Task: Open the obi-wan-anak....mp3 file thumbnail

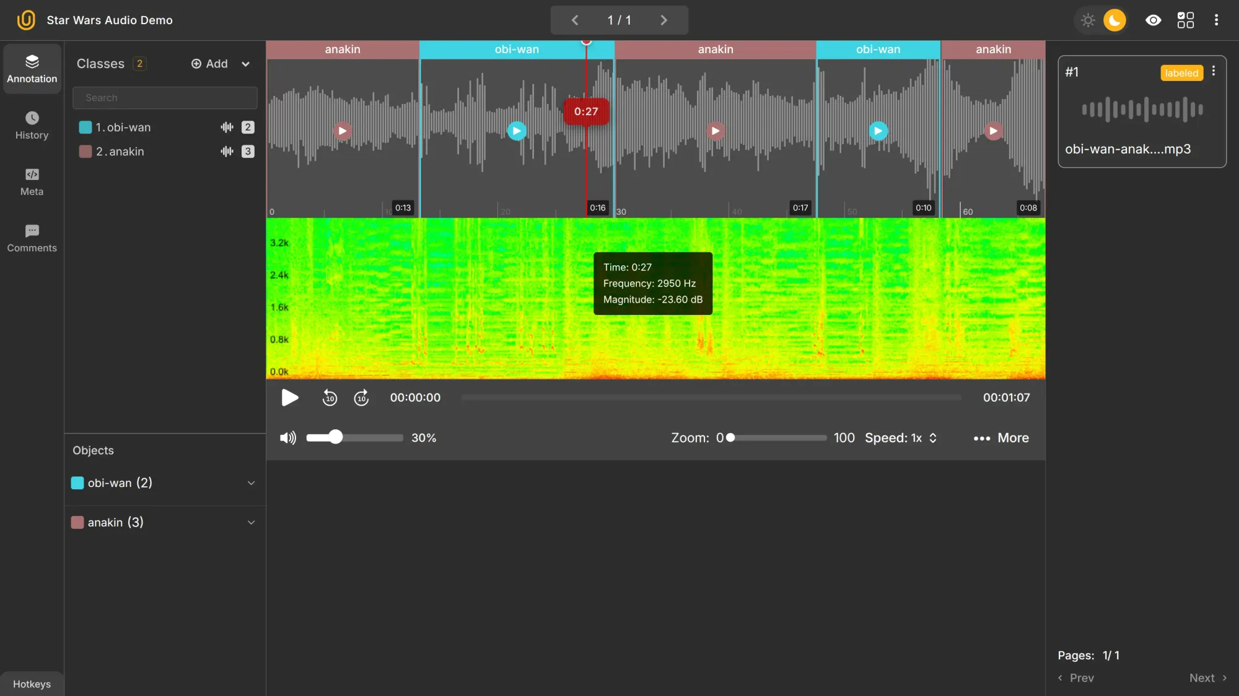Action: [1142, 111]
